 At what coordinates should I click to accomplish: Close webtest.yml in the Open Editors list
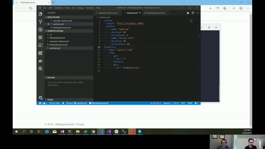[x=48, y=24]
